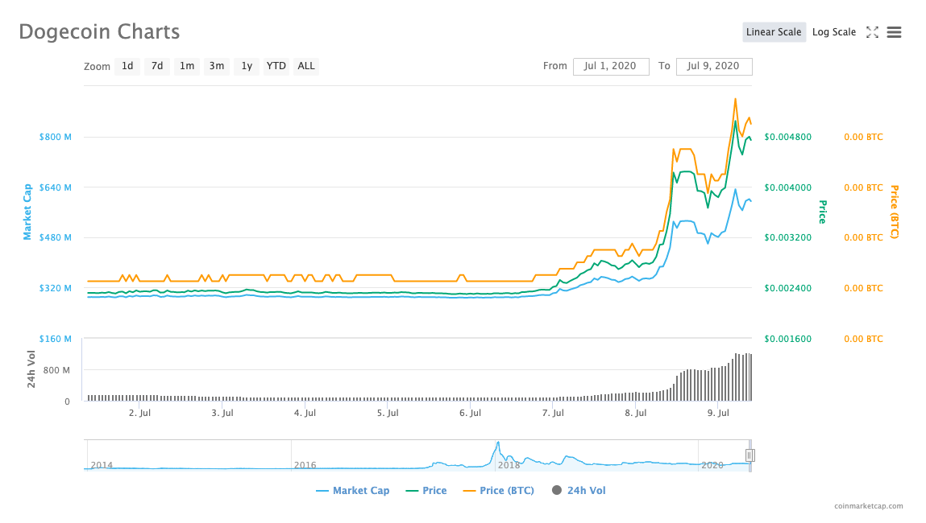Click the From date field Jul 1, 2020

[x=611, y=66]
